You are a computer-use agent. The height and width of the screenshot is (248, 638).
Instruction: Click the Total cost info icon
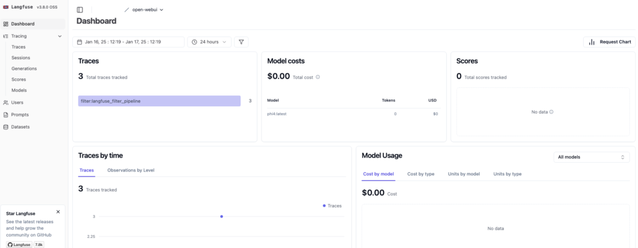coord(318,77)
